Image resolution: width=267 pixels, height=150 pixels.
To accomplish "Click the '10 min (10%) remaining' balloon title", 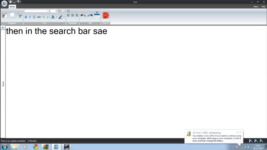I will click(207, 133).
